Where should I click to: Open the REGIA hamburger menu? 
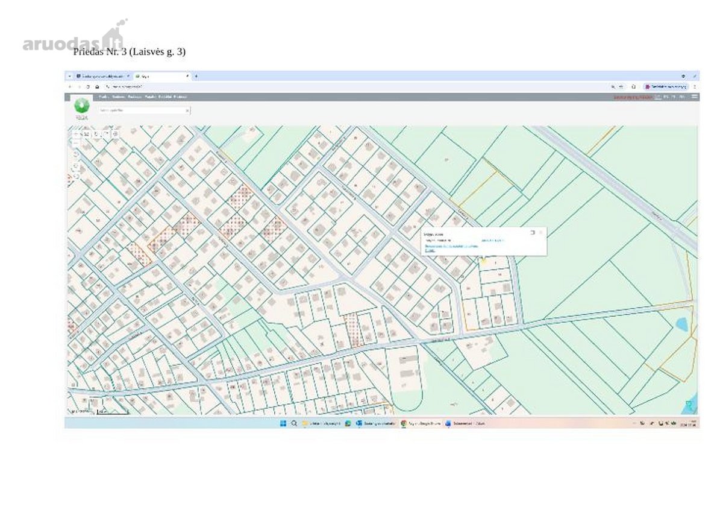click(x=695, y=96)
